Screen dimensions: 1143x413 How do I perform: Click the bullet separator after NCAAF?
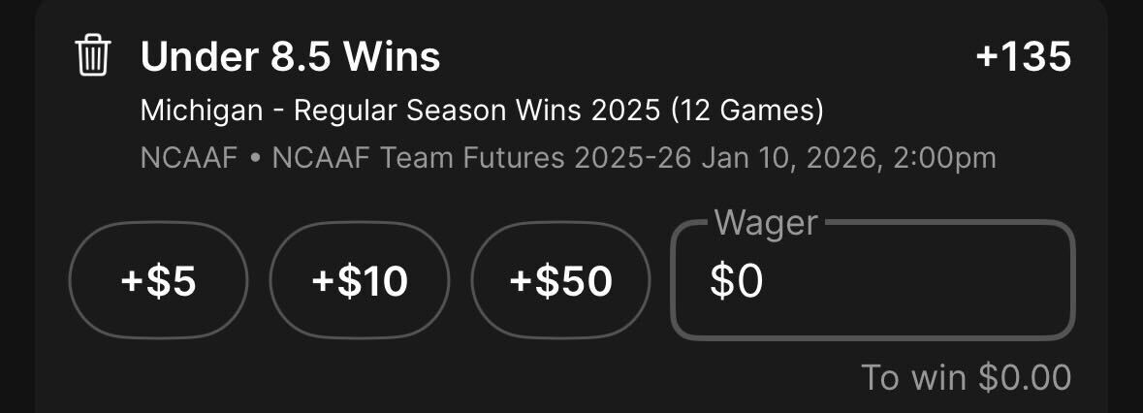pyautogui.click(x=254, y=159)
